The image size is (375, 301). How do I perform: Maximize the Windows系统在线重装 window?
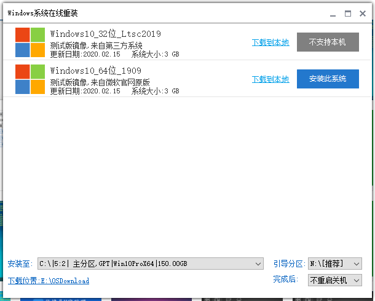pyautogui.click(x=348, y=14)
